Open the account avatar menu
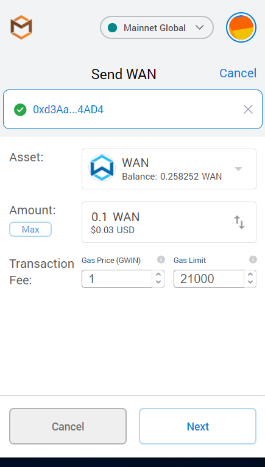Screen dimensions: 265x467 click(x=241, y=27)
